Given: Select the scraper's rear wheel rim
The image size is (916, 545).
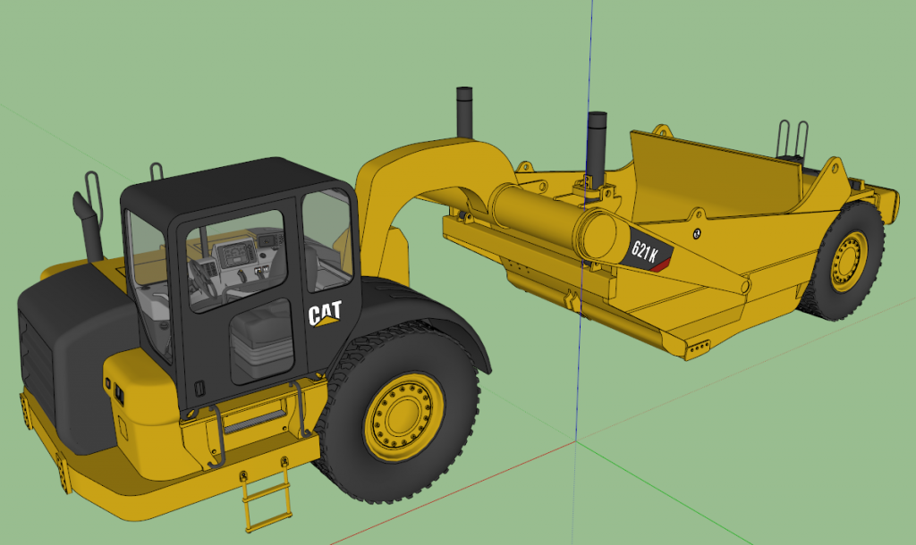Looking at the screenshot, I should pyautogui.click(x=850, y=262).
